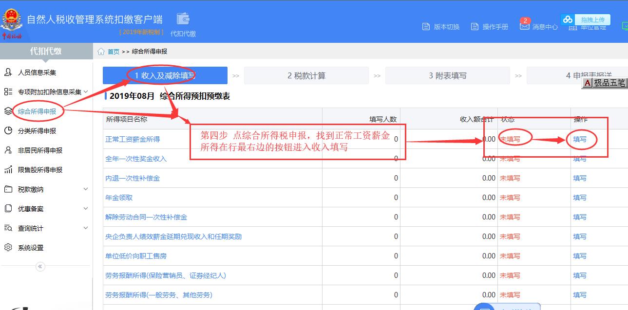The image size is (628, 310).
Task: Click the home icon in breadcrumb
Action: pos(101,52)
